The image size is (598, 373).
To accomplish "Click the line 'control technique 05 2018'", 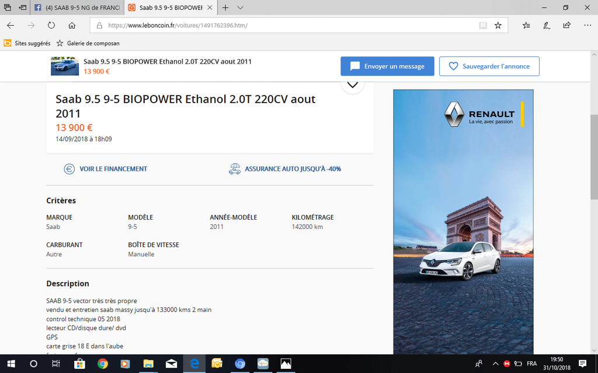I will pos(83,319).
